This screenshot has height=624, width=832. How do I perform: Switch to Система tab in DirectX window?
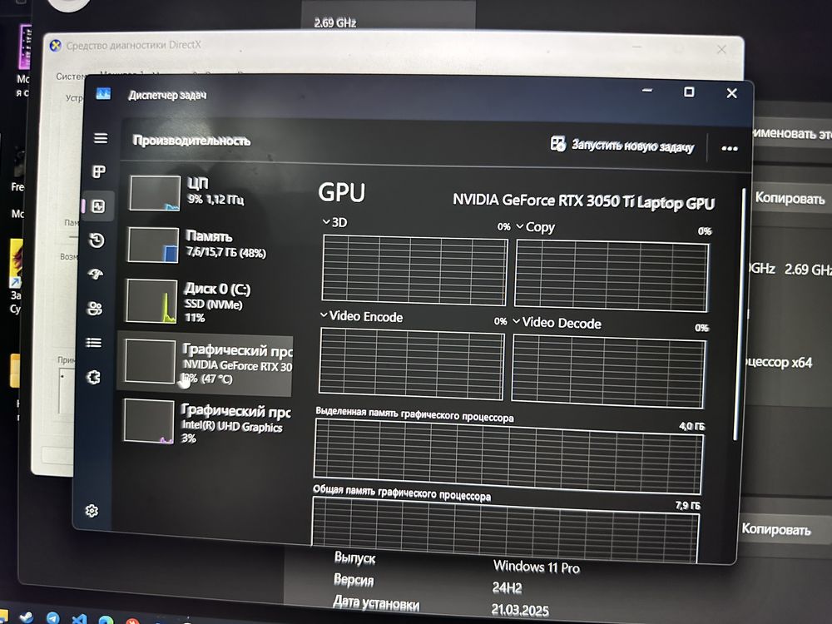[70, 77]
